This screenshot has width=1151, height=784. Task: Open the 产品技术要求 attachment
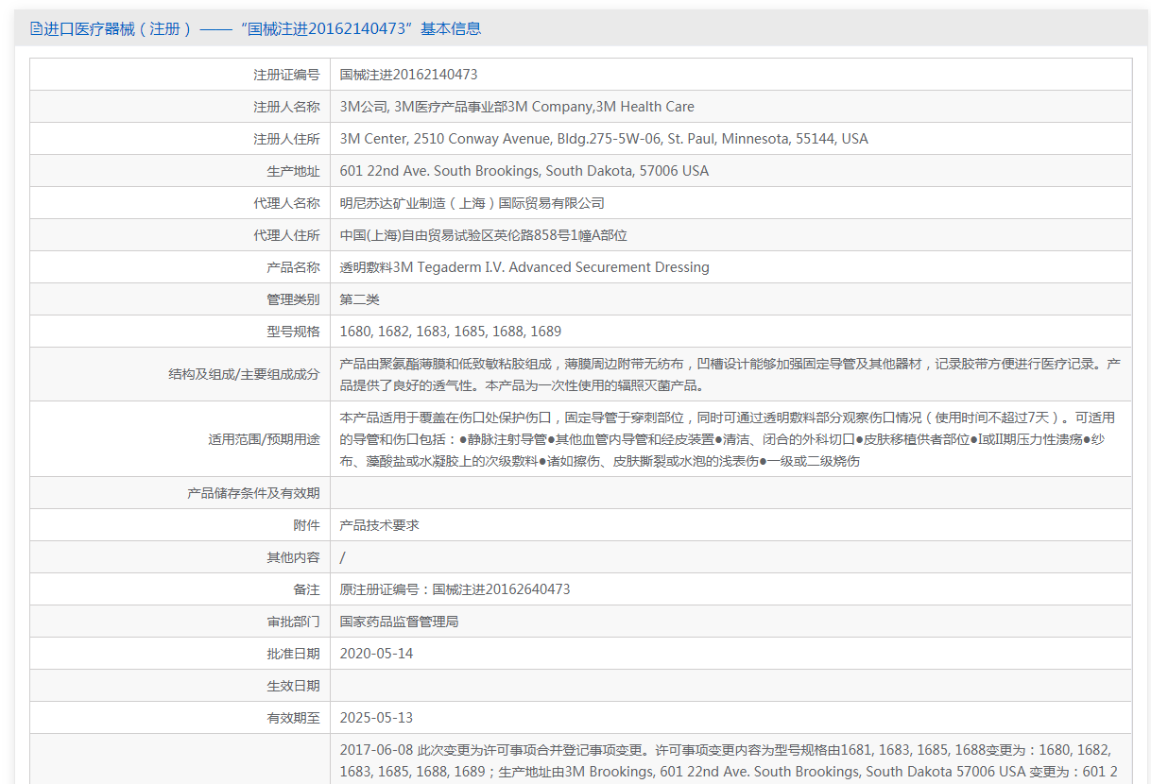(x=379, y=525)
